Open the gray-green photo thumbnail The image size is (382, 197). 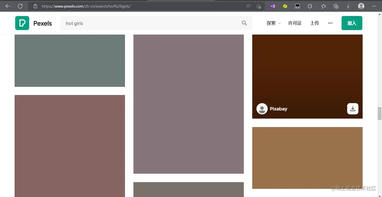[70, 61]
